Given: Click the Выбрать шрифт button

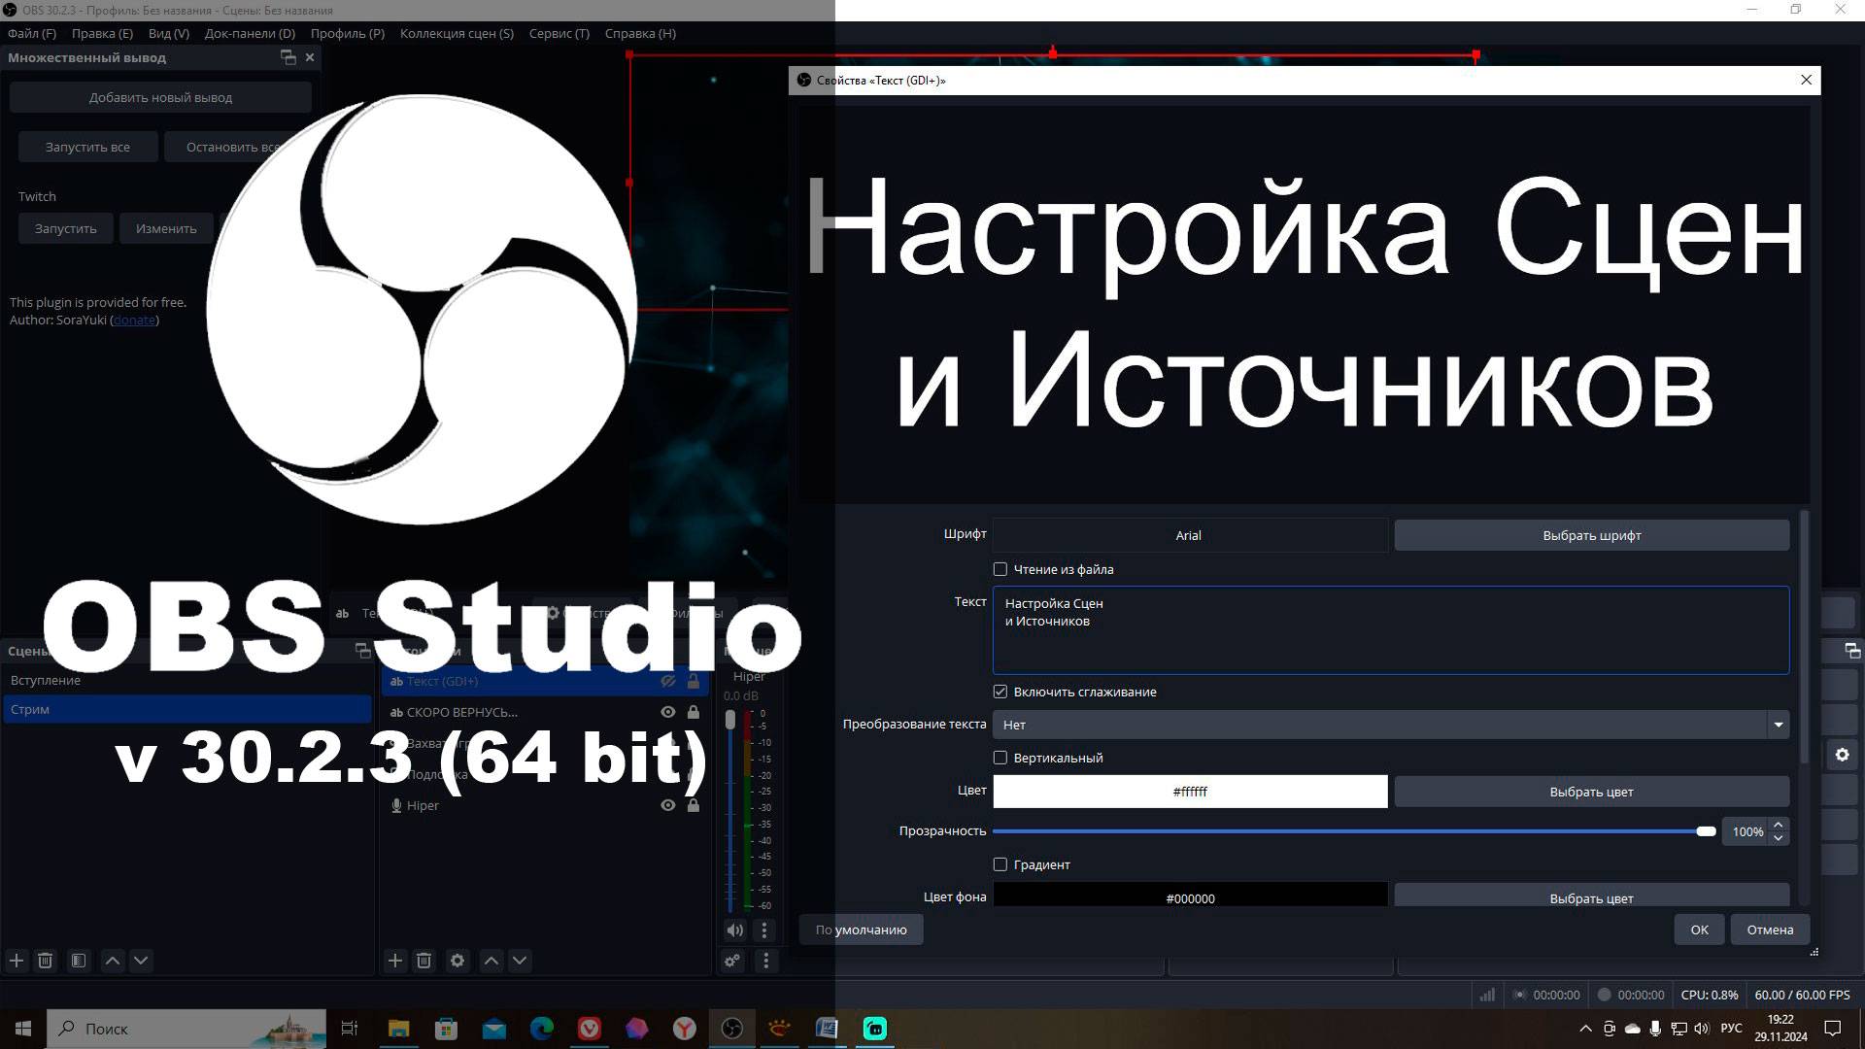Looking at the screenshot, I should (1591, 535).
